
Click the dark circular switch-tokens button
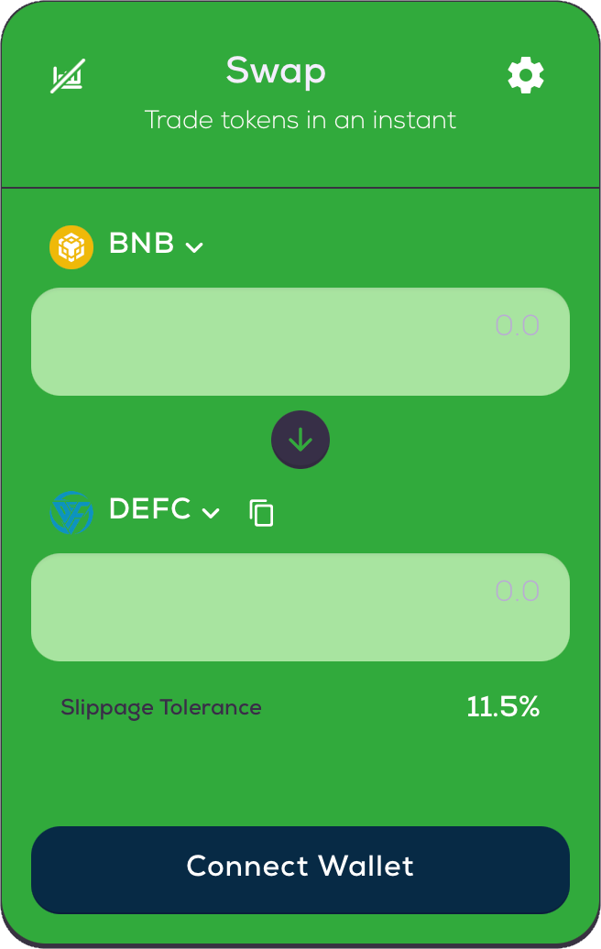(300, 440)
